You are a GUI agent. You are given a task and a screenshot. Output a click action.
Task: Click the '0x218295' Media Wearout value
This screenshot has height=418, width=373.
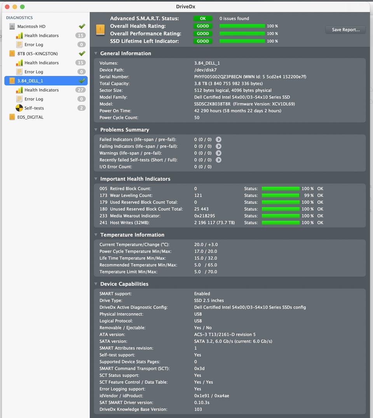pyautogui.click(x=204, y=216)
